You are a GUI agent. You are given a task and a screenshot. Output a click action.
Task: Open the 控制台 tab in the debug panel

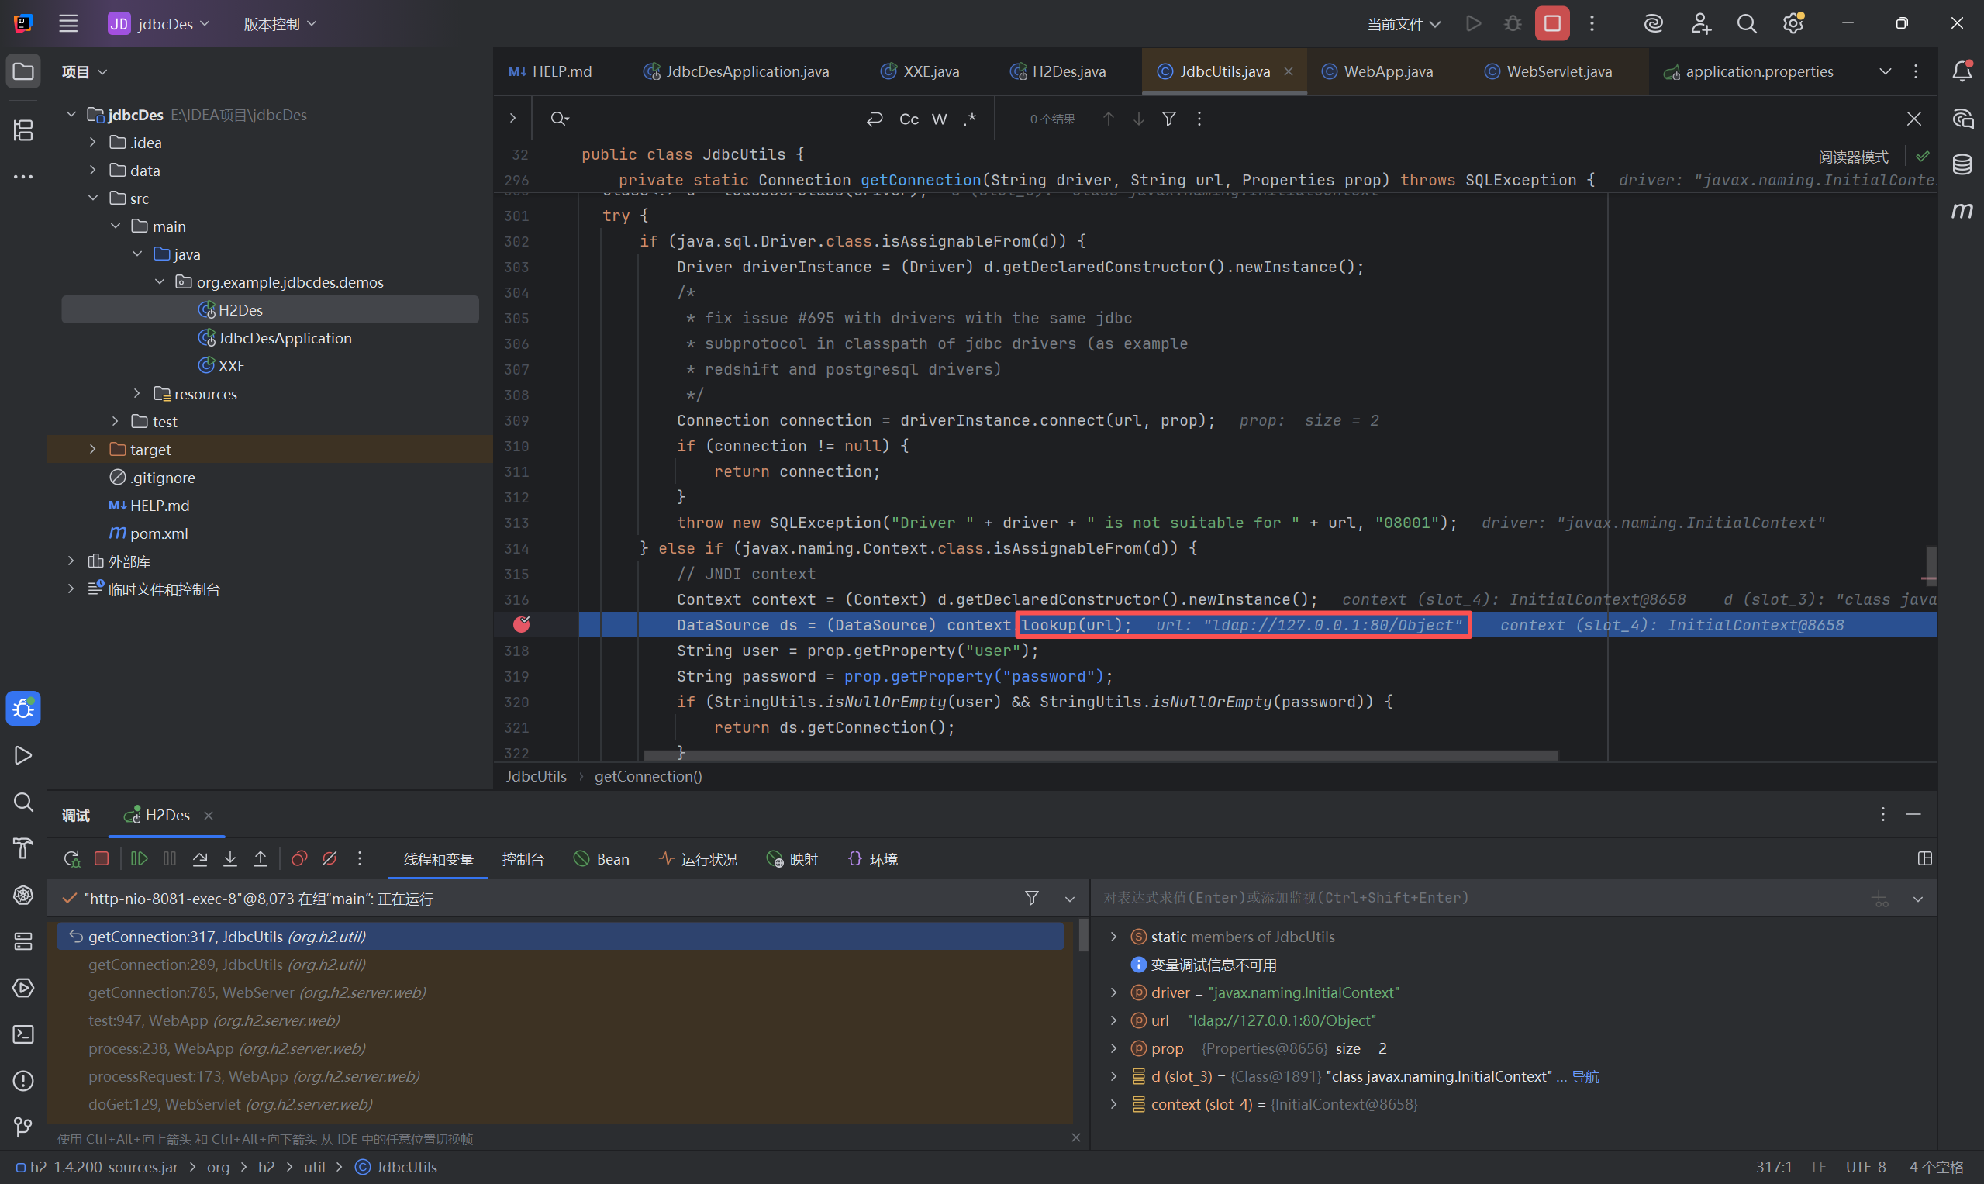click(x=523, y=859)
